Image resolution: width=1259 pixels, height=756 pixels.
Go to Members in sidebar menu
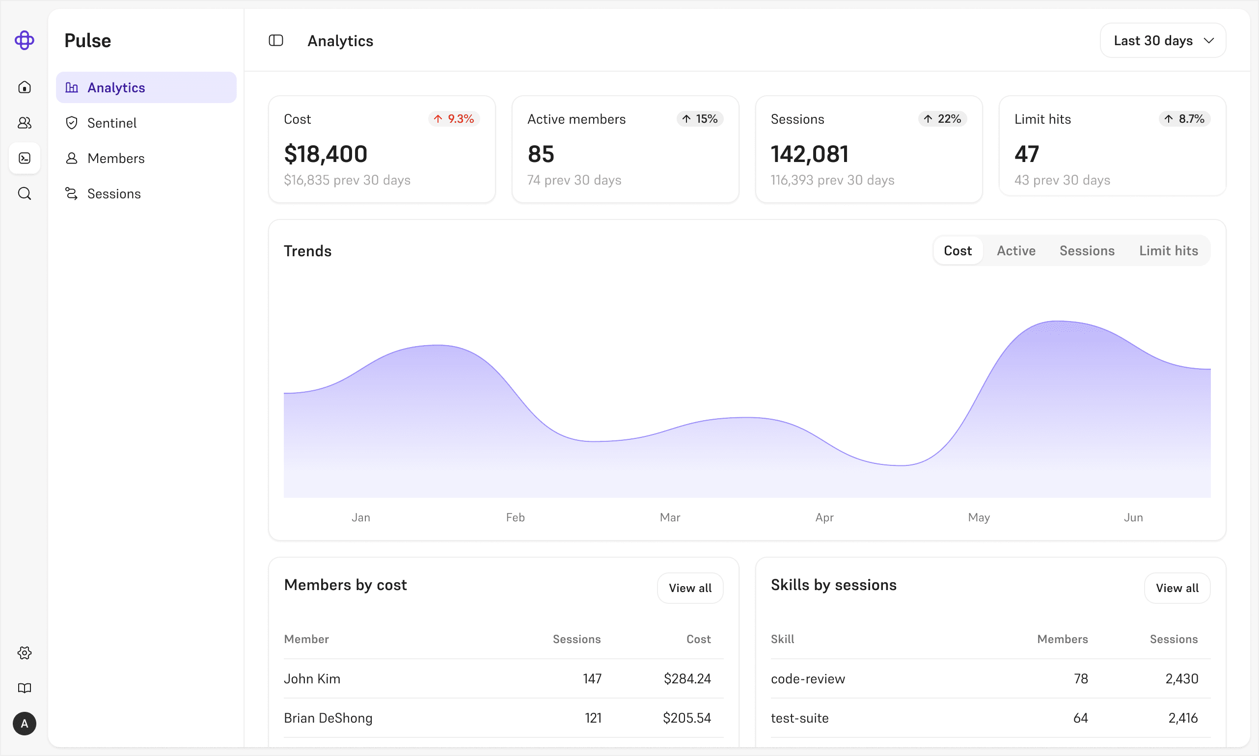pyautogui.click(x=116, y=159)
